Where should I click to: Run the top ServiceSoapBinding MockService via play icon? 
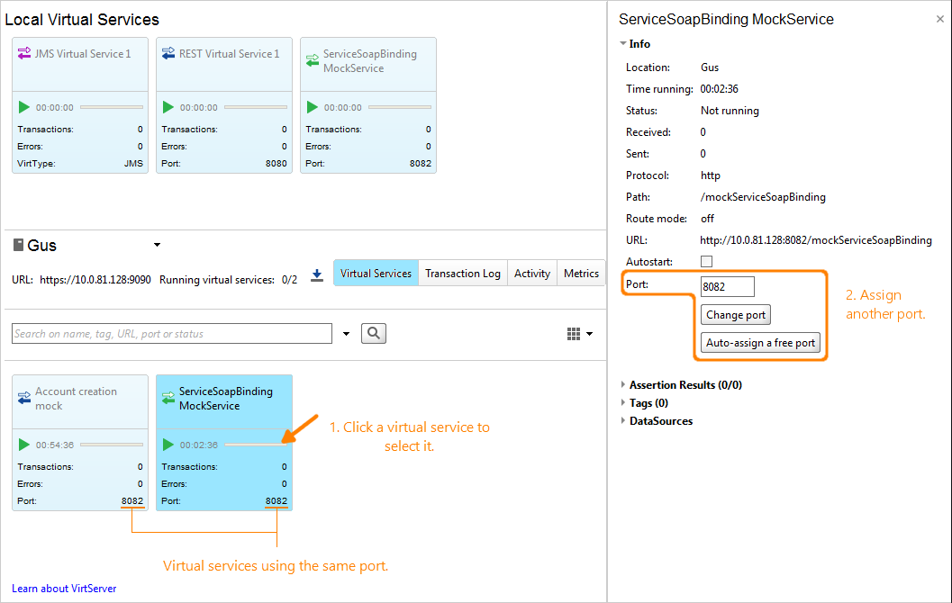[313, 107]
